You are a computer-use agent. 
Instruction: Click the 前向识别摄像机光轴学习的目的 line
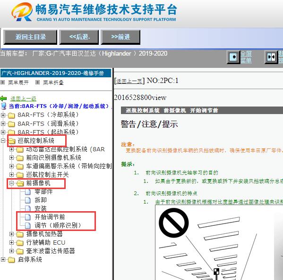(182, 173)
